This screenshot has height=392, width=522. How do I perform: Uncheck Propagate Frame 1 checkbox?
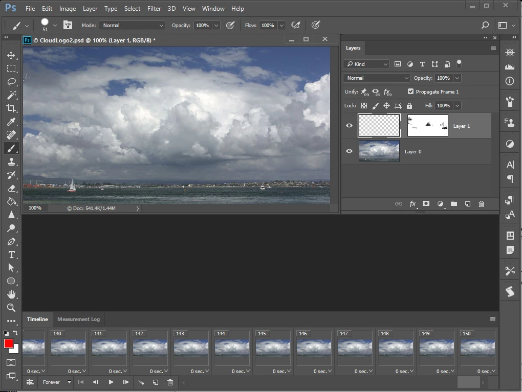click(x=410, y=92)
